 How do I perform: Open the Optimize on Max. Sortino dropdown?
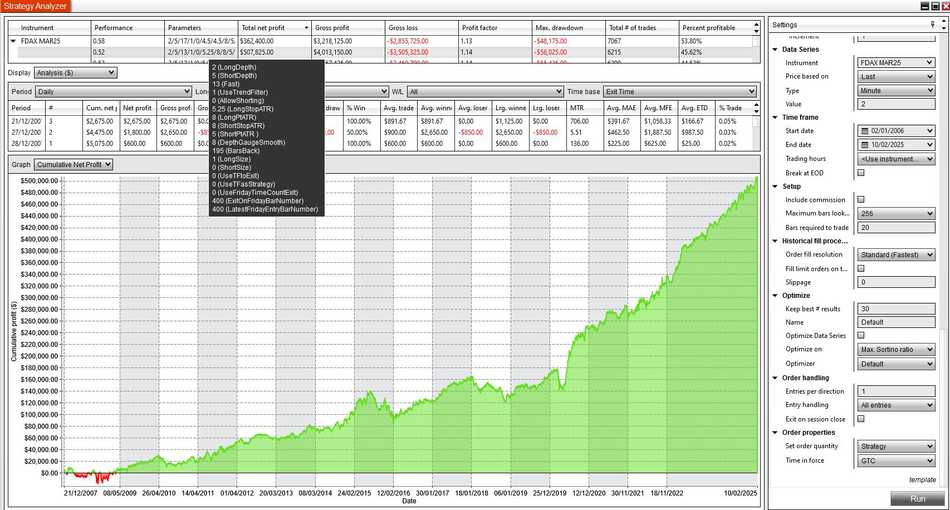896,350
